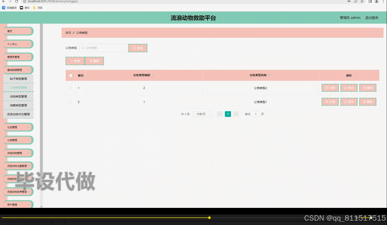
Task: Click the plus icon on the 新增 button
Action: (x=72, y=61)
